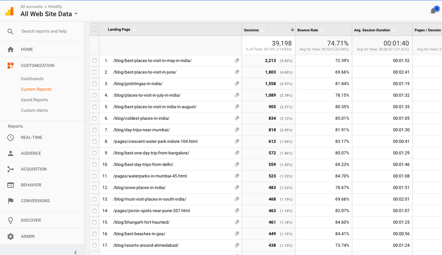442x255 pixels.
Task: Open the /pages/picnic-spots-near-pune-207.html link
Action: [152, 211]
